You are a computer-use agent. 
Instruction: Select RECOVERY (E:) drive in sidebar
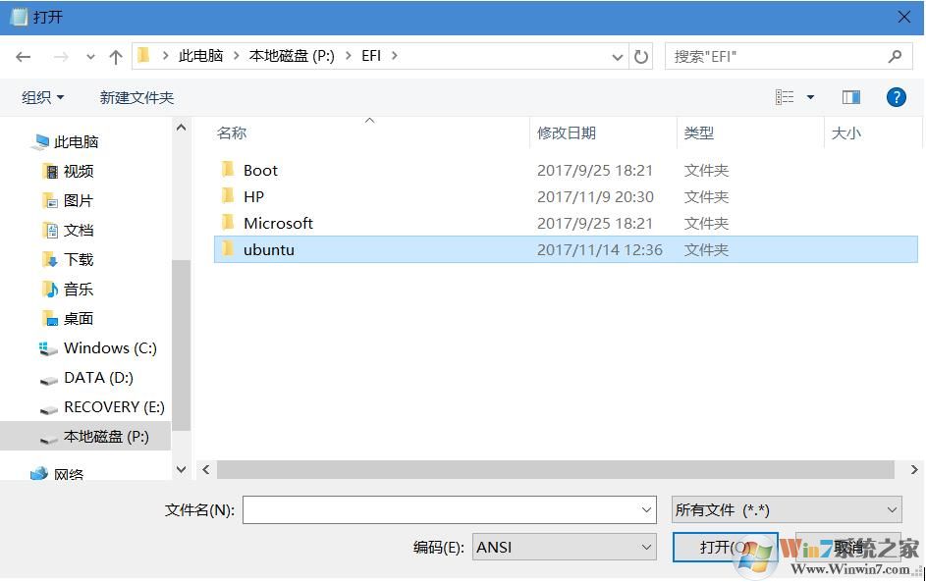[x=114, y=407]
